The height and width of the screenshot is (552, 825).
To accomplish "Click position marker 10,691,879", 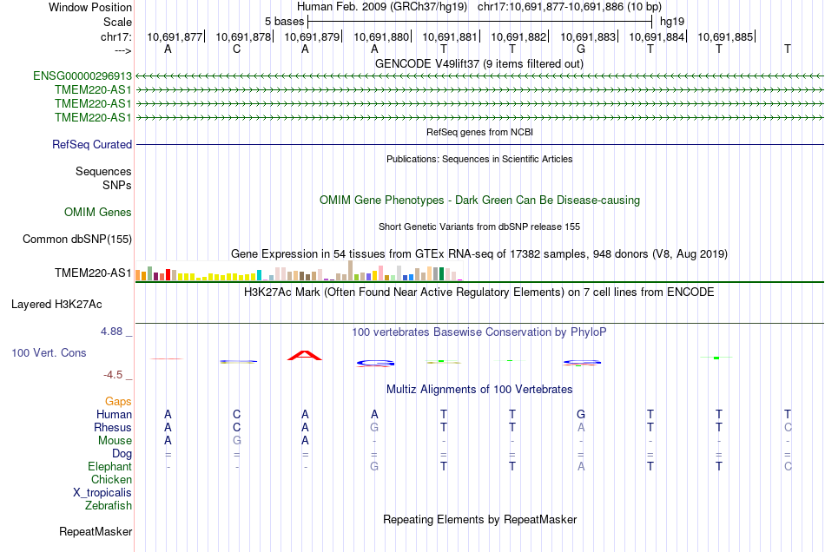I will click(x=312, y=36).
